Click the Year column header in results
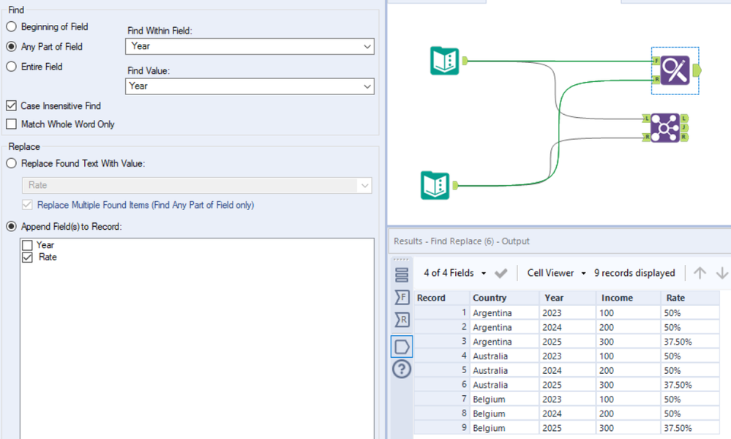731x439 pixels. [x=567, y=298]
